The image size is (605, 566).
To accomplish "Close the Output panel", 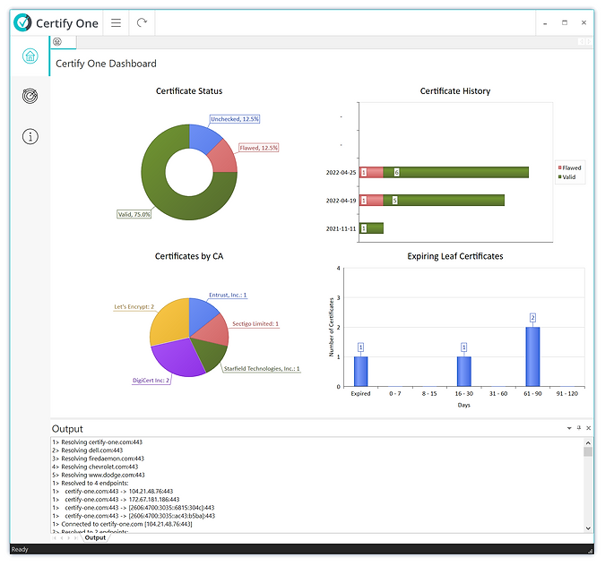I will click(588, 428).
